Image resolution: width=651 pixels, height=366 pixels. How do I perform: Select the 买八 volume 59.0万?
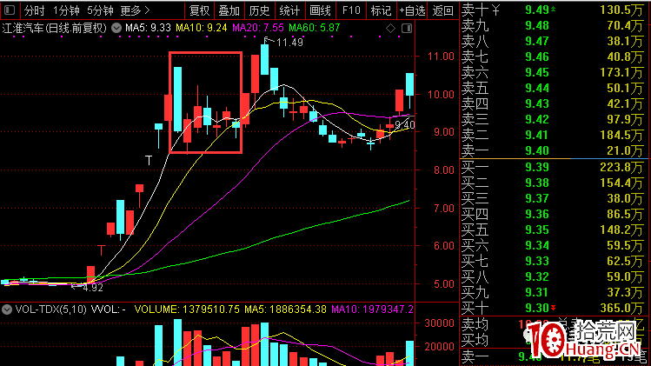(624, 276)
